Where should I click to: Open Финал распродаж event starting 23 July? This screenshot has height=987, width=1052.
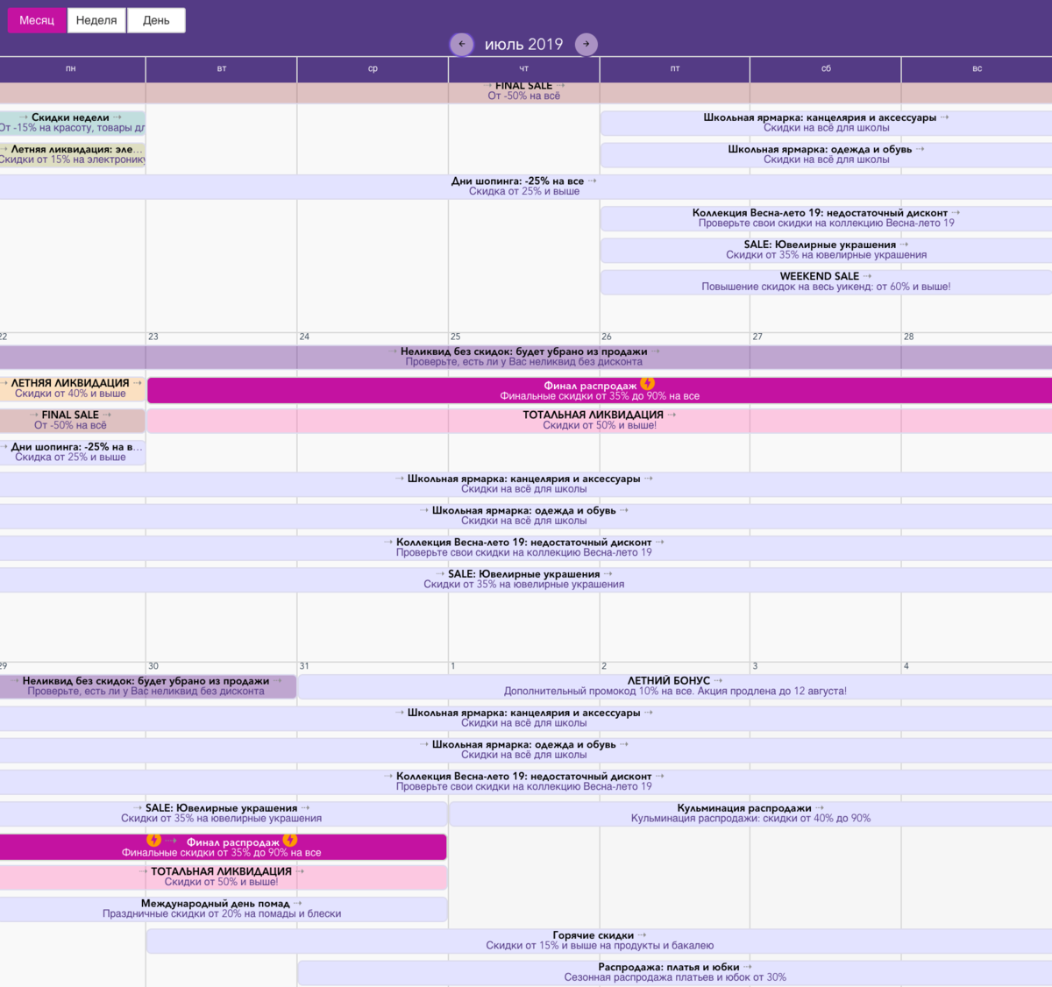pyautogui.click(x=600, y=391)
